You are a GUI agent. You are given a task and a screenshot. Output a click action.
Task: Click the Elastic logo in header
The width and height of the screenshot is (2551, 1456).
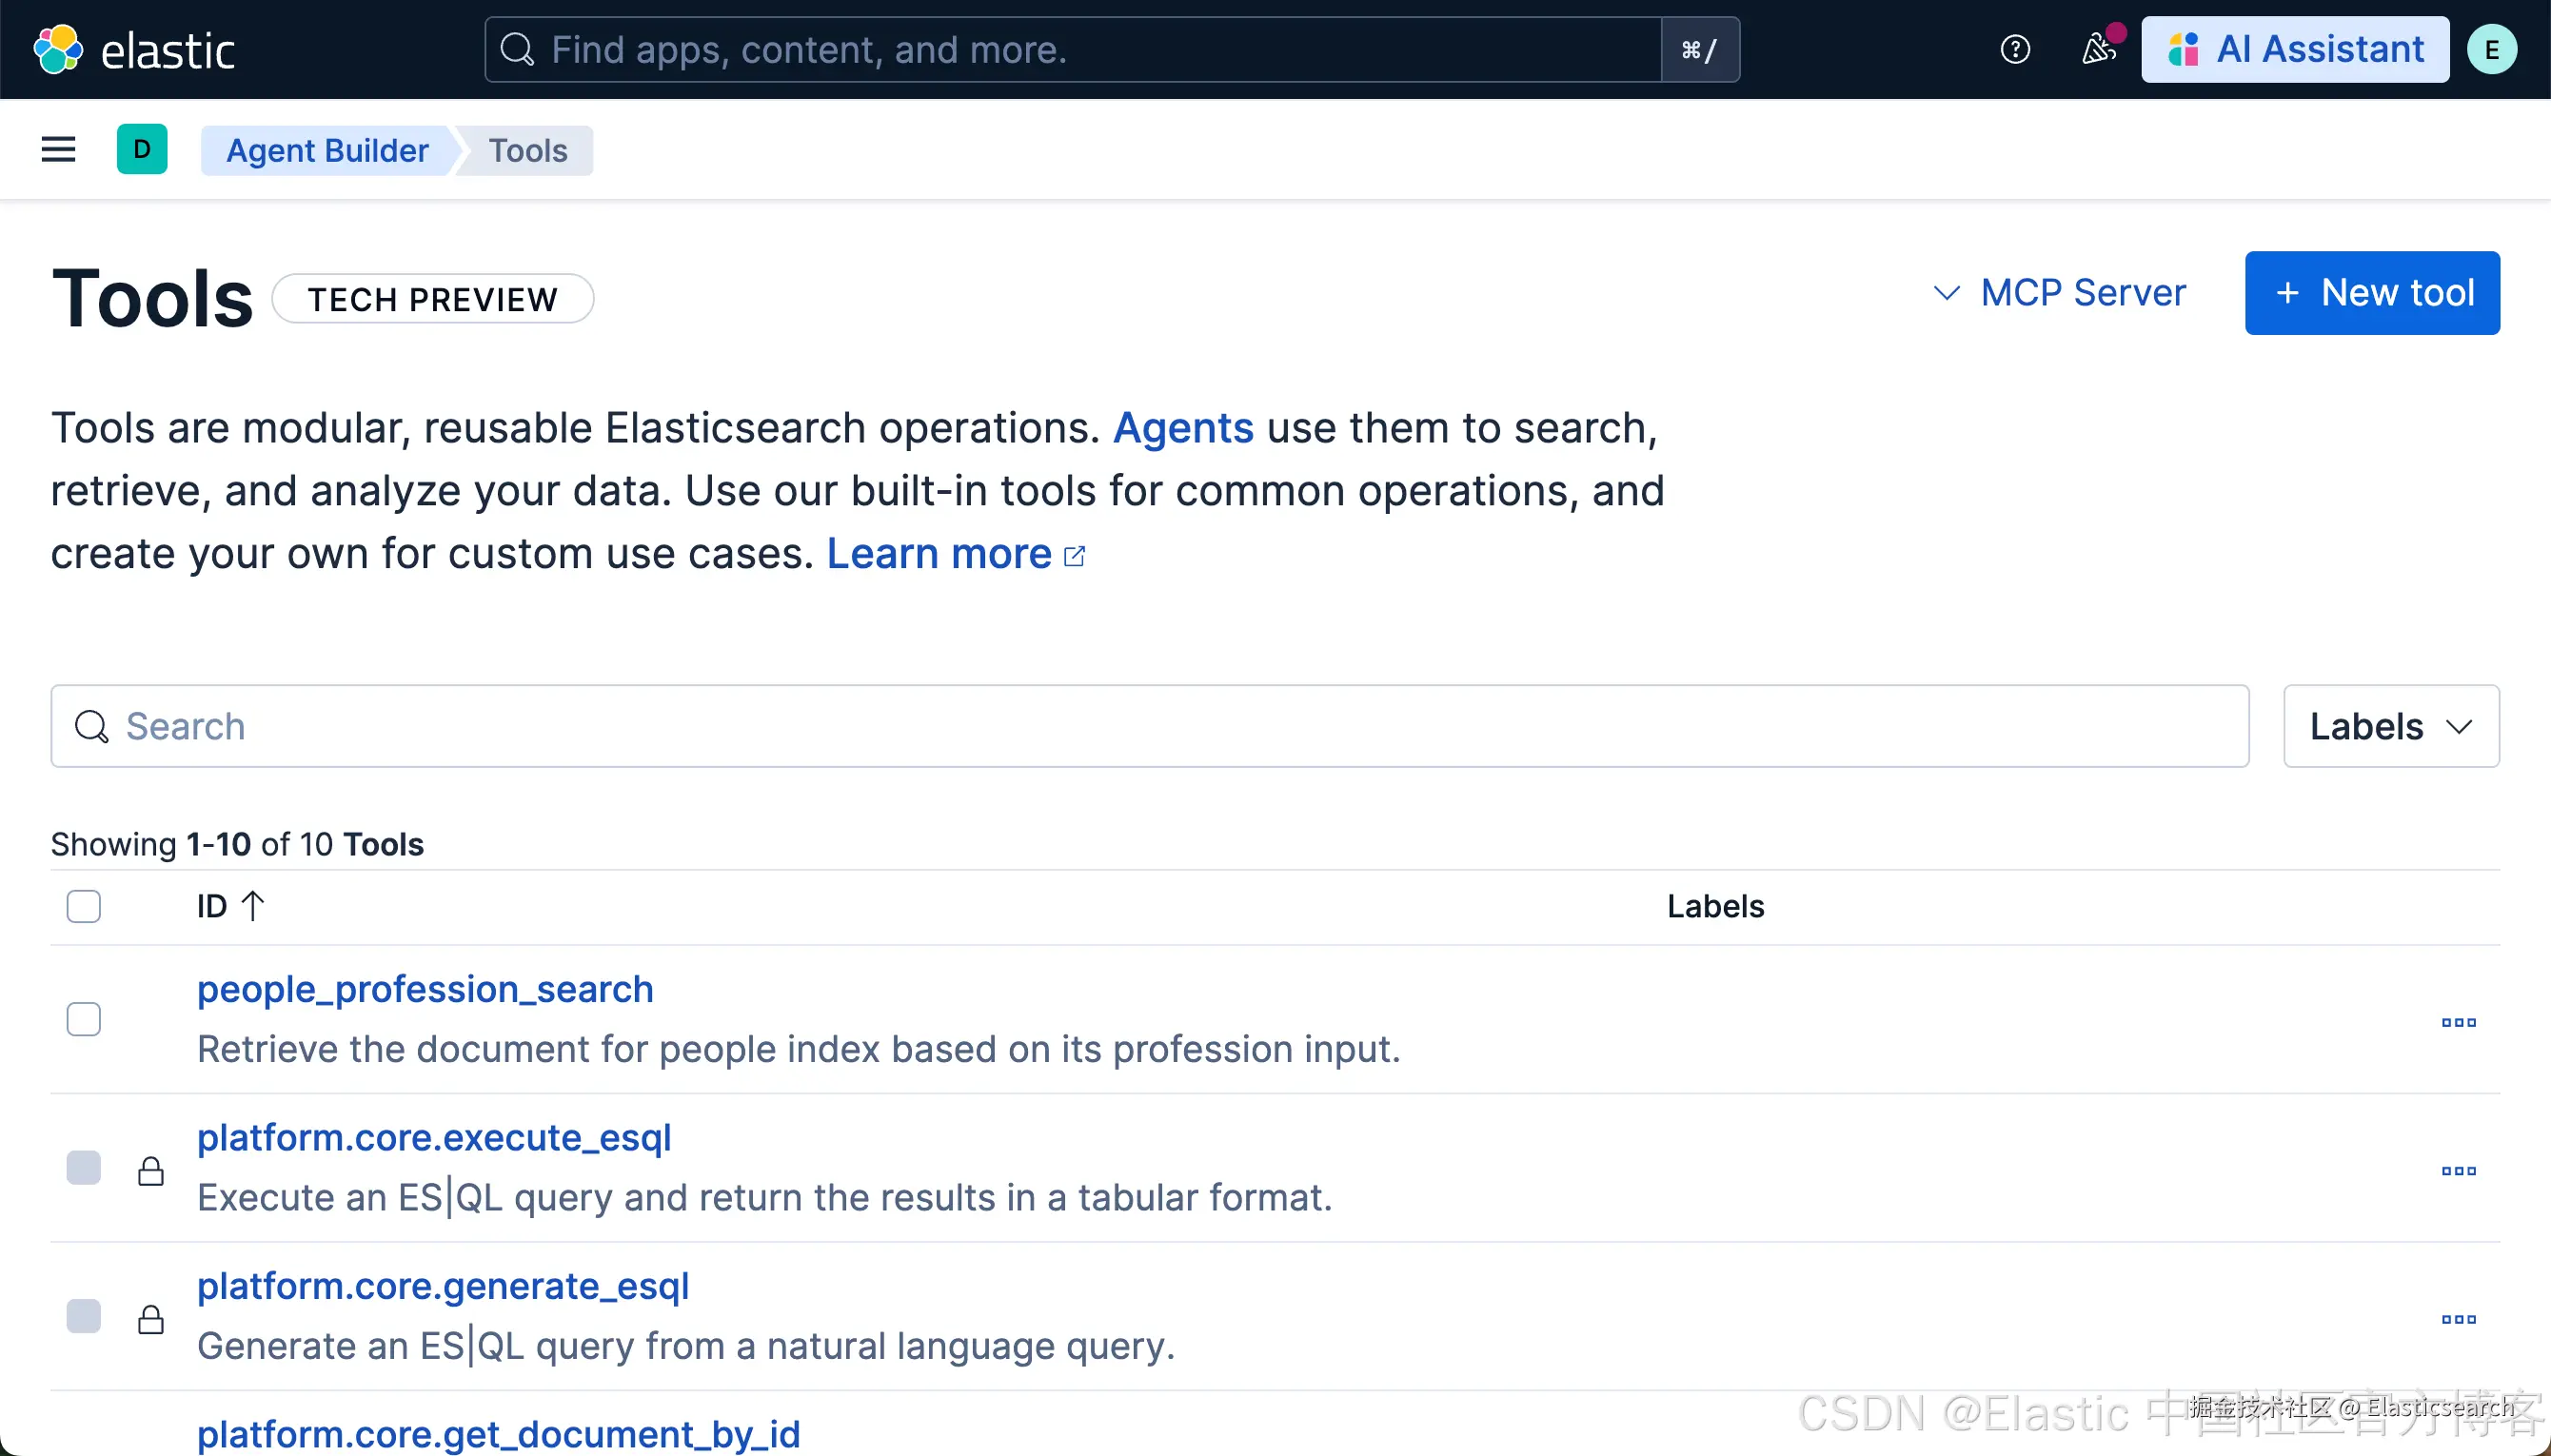tap(134, 49)
